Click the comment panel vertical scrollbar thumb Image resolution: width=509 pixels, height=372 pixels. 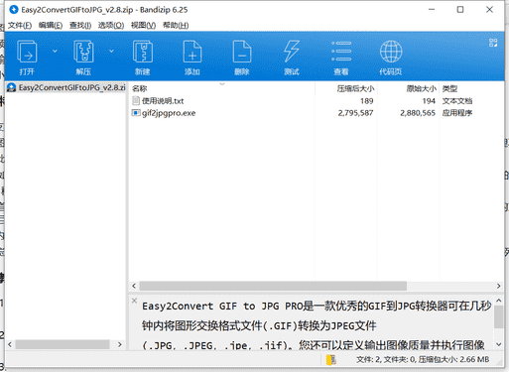coord(499,316)
